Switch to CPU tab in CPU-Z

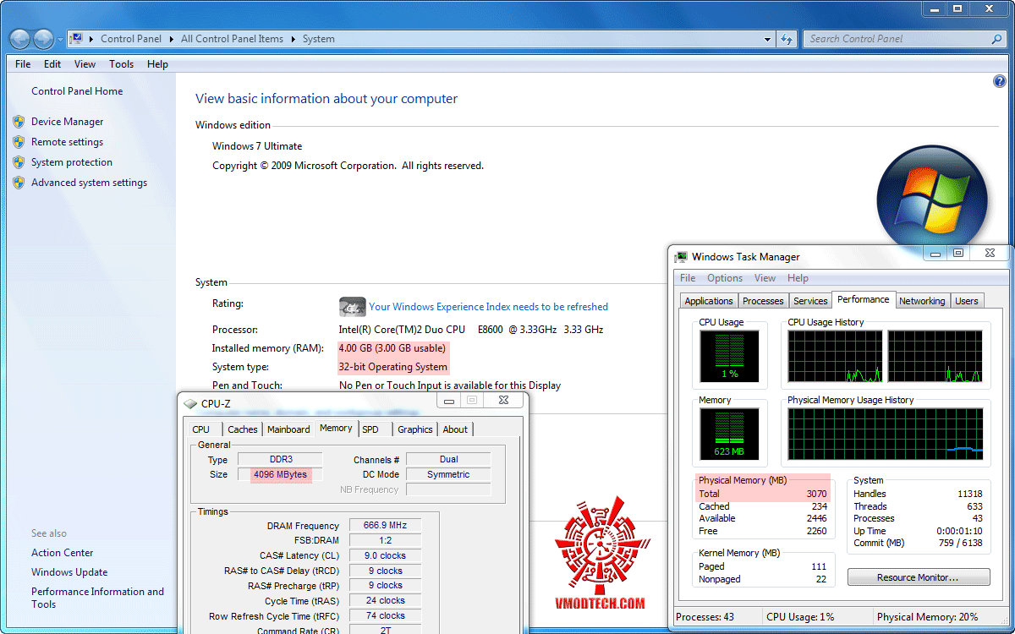(x=200, y=429)
